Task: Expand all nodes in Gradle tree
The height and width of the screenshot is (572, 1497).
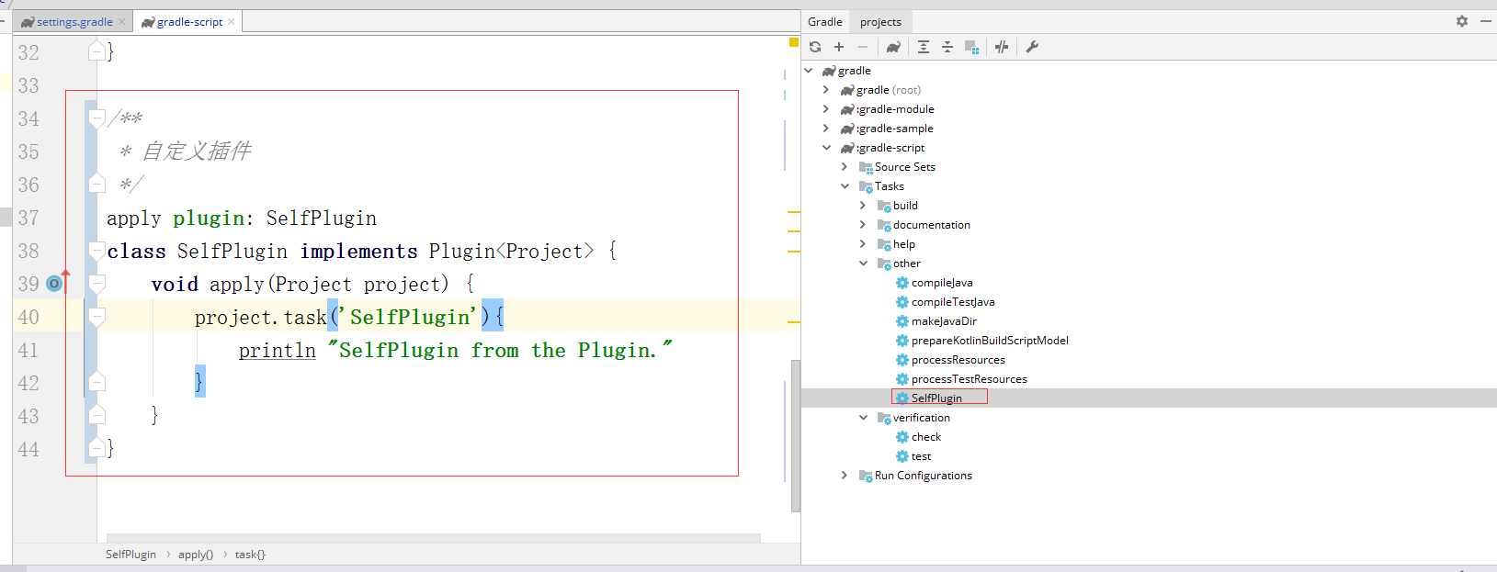Action: click(x=924, y=47)
